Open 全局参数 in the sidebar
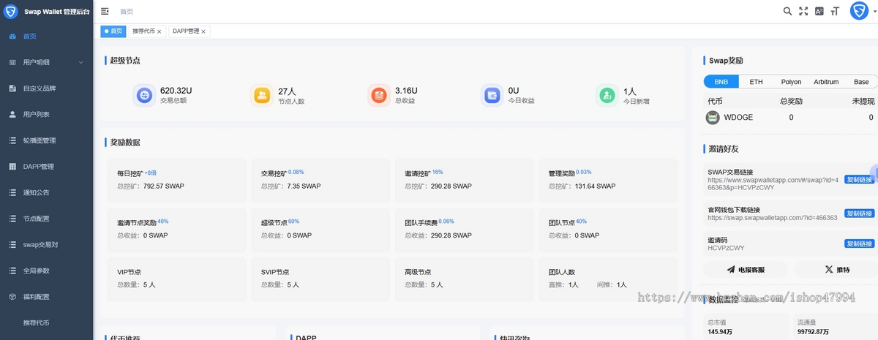 click(46, 271)
